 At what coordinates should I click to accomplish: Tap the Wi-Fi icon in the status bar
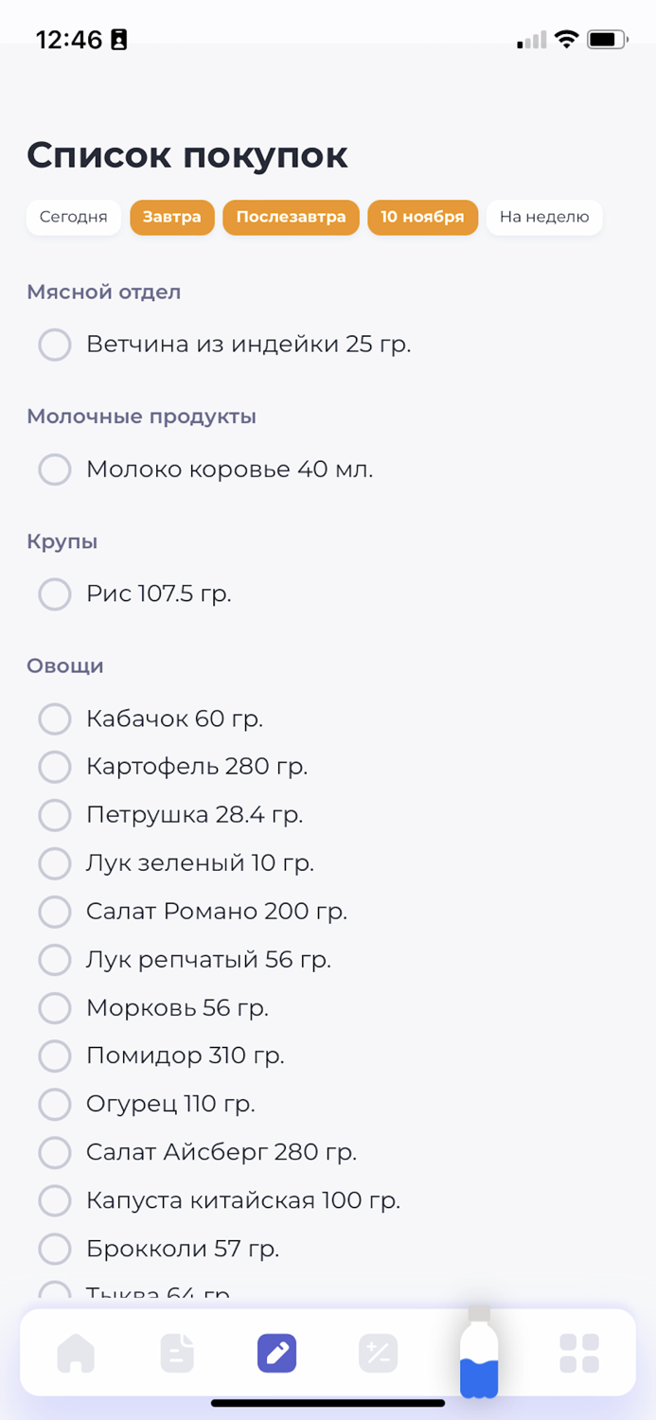[x=565, y=40]
